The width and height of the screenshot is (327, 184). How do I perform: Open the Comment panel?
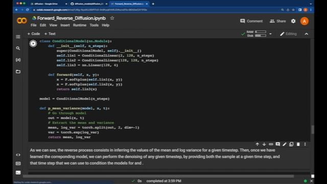tap(251, 21)
